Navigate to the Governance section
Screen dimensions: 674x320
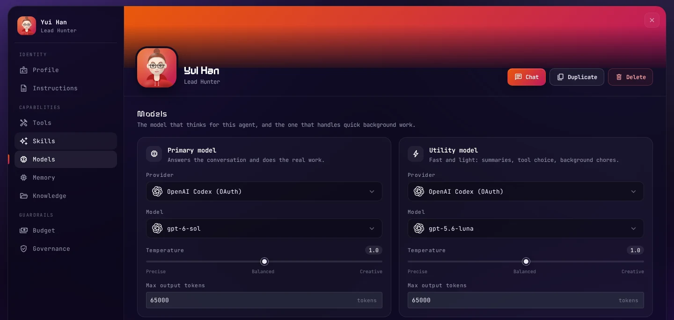[x=66, y=249]
